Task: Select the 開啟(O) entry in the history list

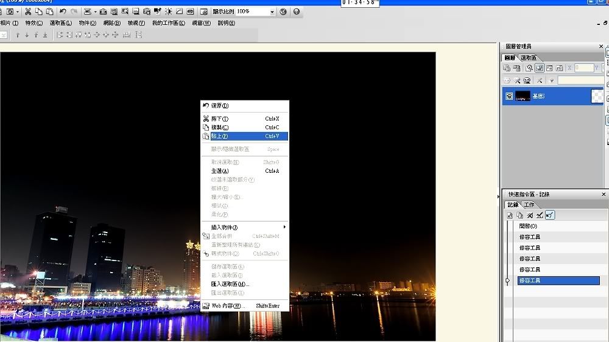Action: pos(528,226)
